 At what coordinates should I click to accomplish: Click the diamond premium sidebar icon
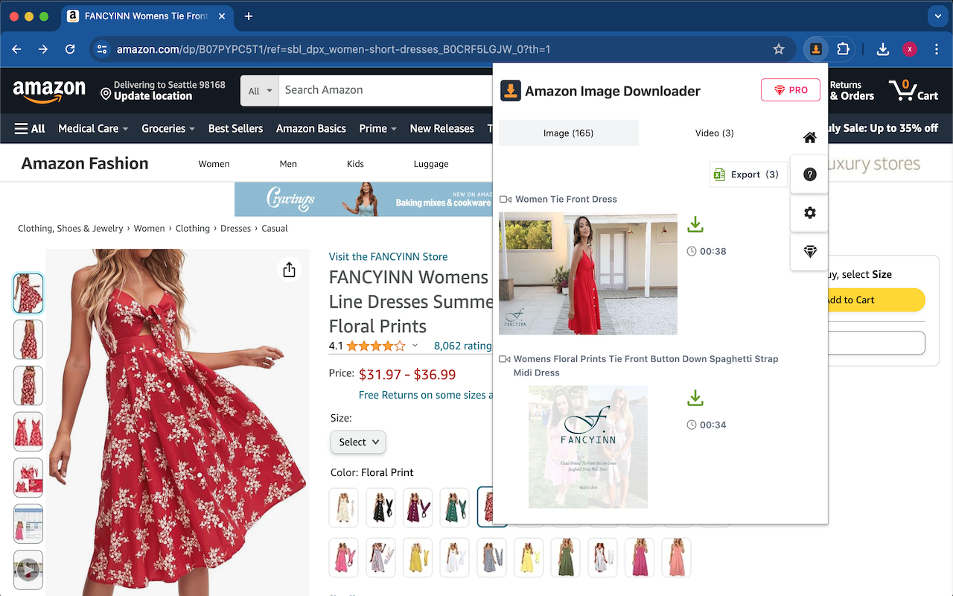pyautogui.click(x=810, y=252)
